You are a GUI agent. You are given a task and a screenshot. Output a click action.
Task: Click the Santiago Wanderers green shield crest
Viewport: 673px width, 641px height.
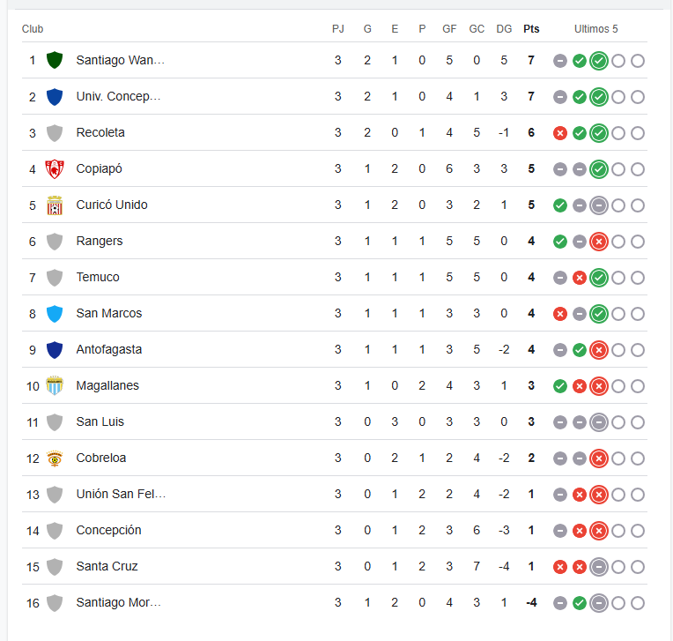pyautogui.click(x=55, y=60)
